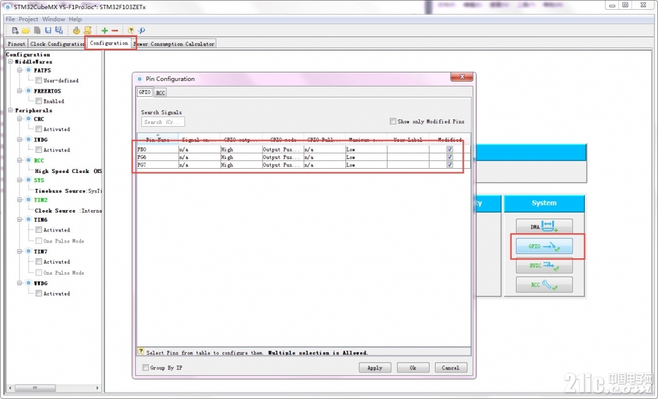Click the Generate Report scroll icon
Viewport: 658px width, 399px height.
[x=87, y=30]
